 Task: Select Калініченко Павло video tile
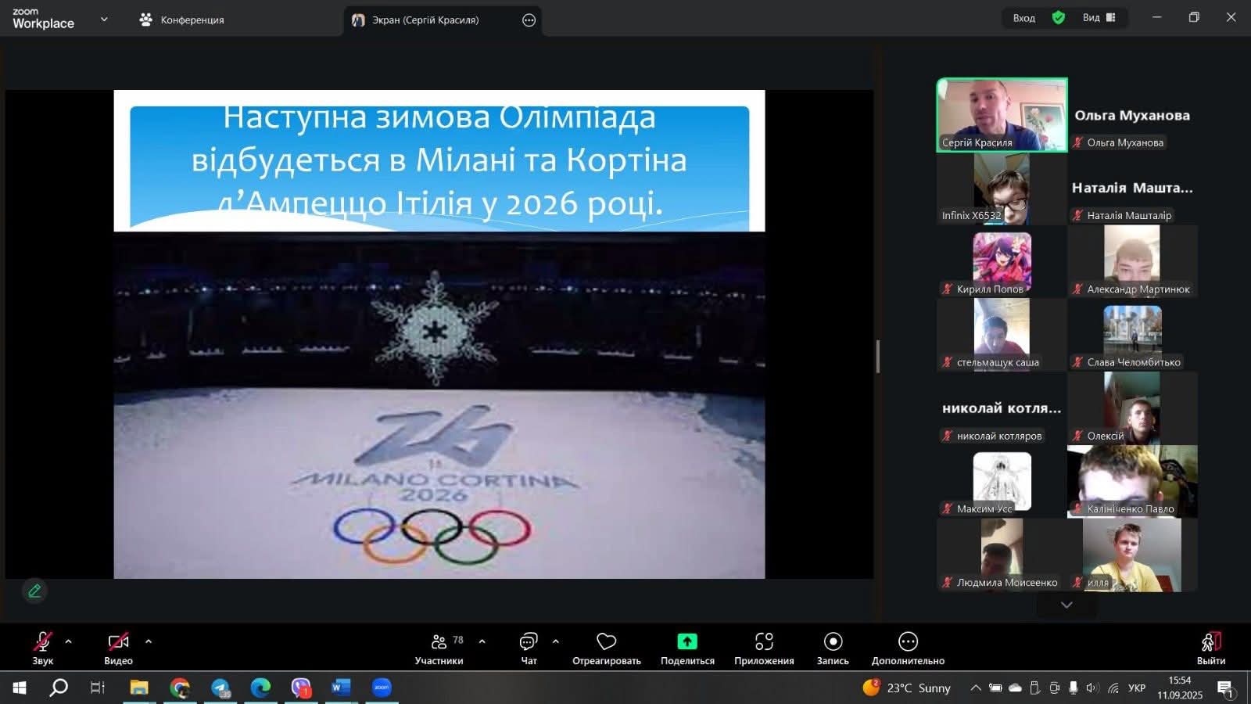click(x=1132, y=482)
